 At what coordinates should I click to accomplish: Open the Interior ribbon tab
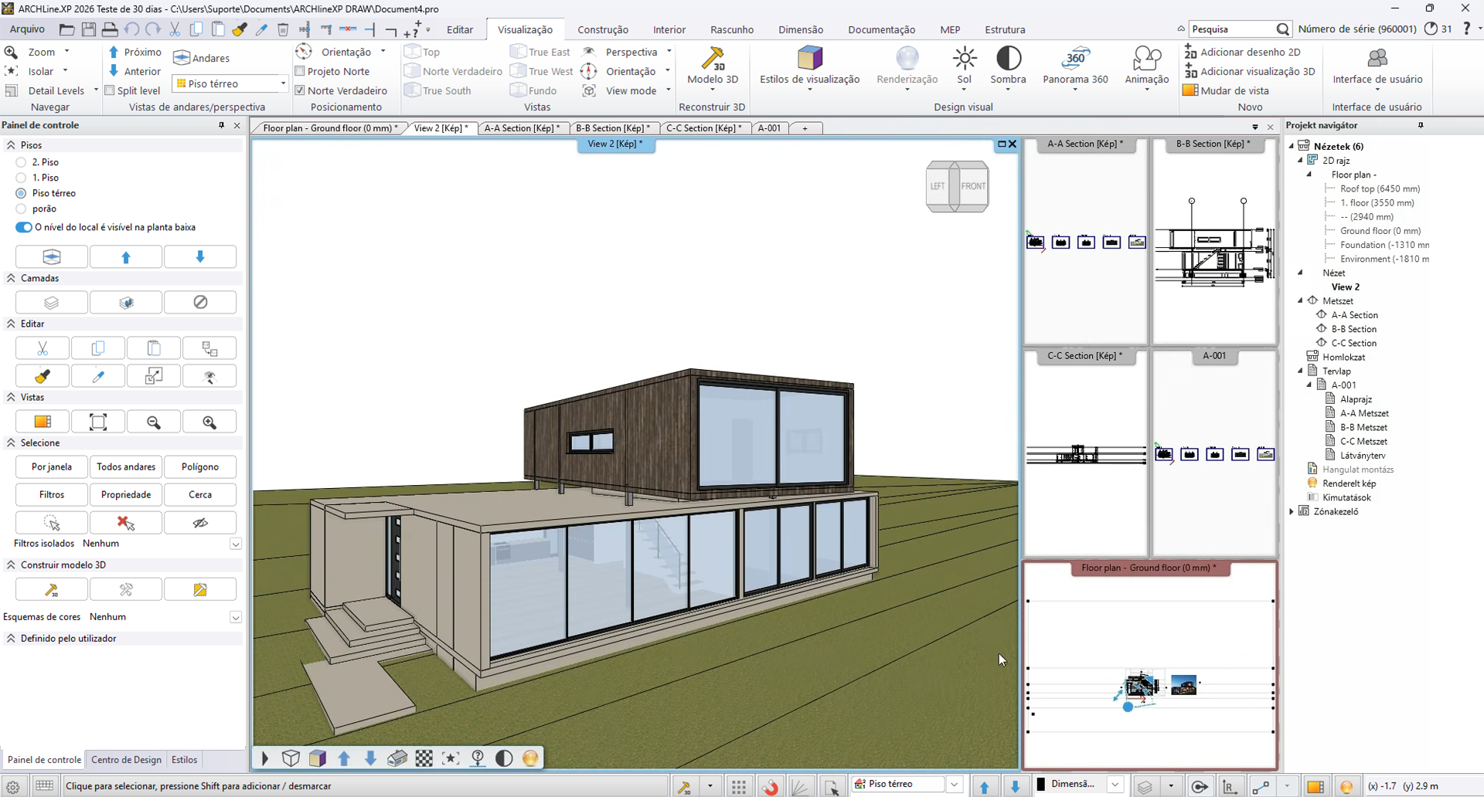[x=669, y=29]
